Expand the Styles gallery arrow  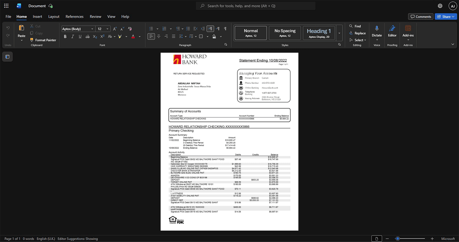coord(339,33)
